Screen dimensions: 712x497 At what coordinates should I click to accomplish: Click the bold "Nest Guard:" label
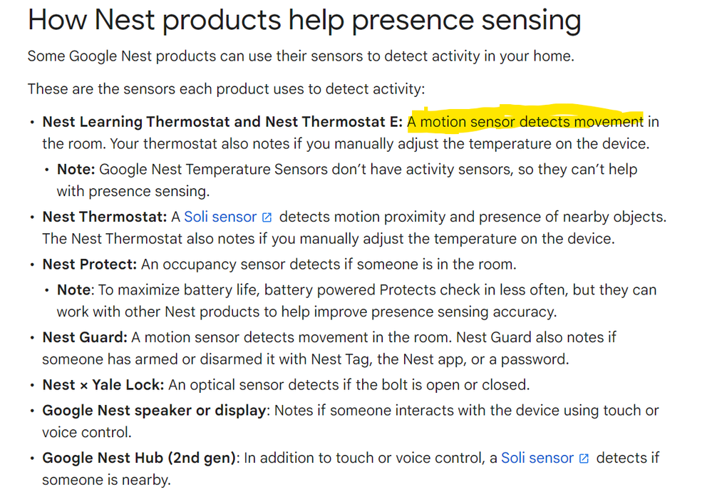(x=85, y=337)
